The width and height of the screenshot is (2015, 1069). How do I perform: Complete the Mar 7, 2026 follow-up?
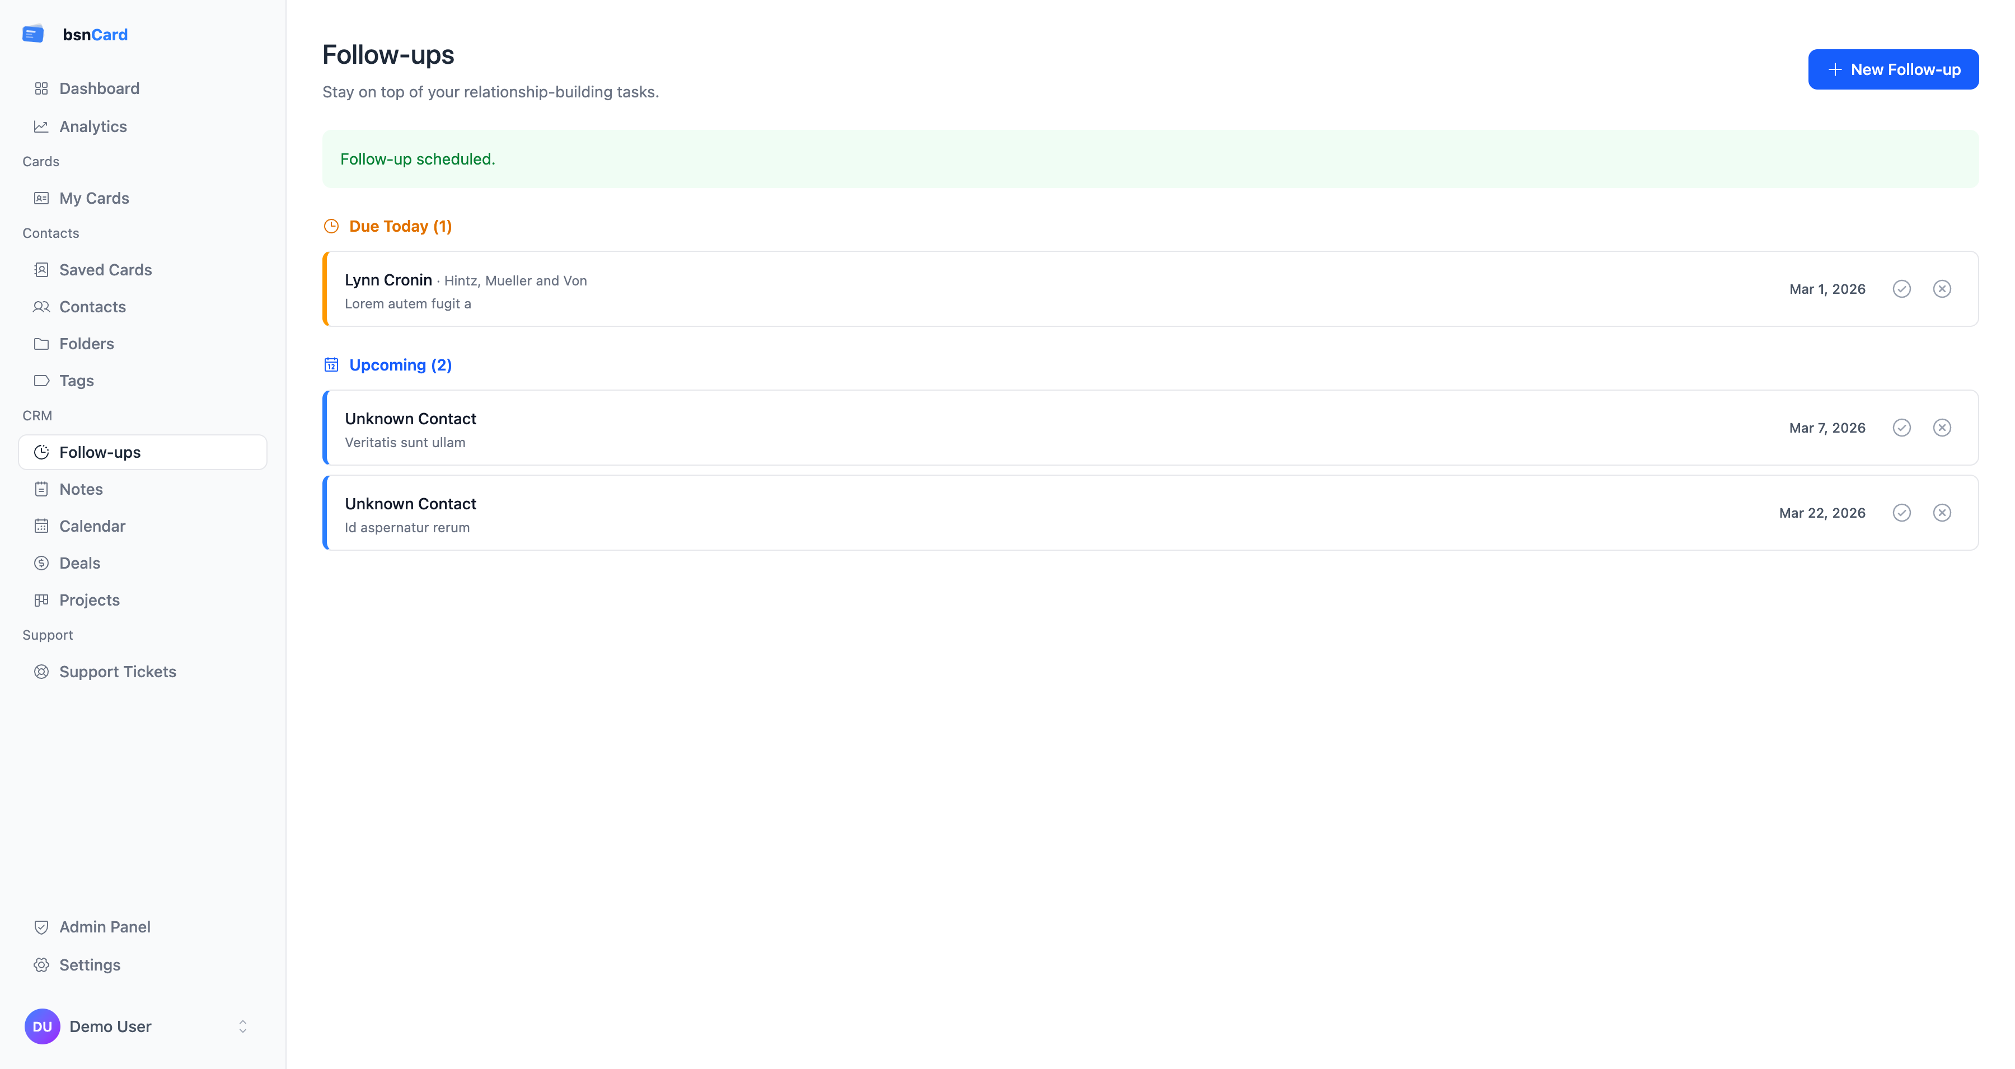[x=1901, y=428]
